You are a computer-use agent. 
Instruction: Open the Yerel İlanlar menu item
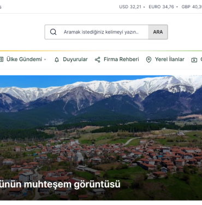tap(170, 60)
